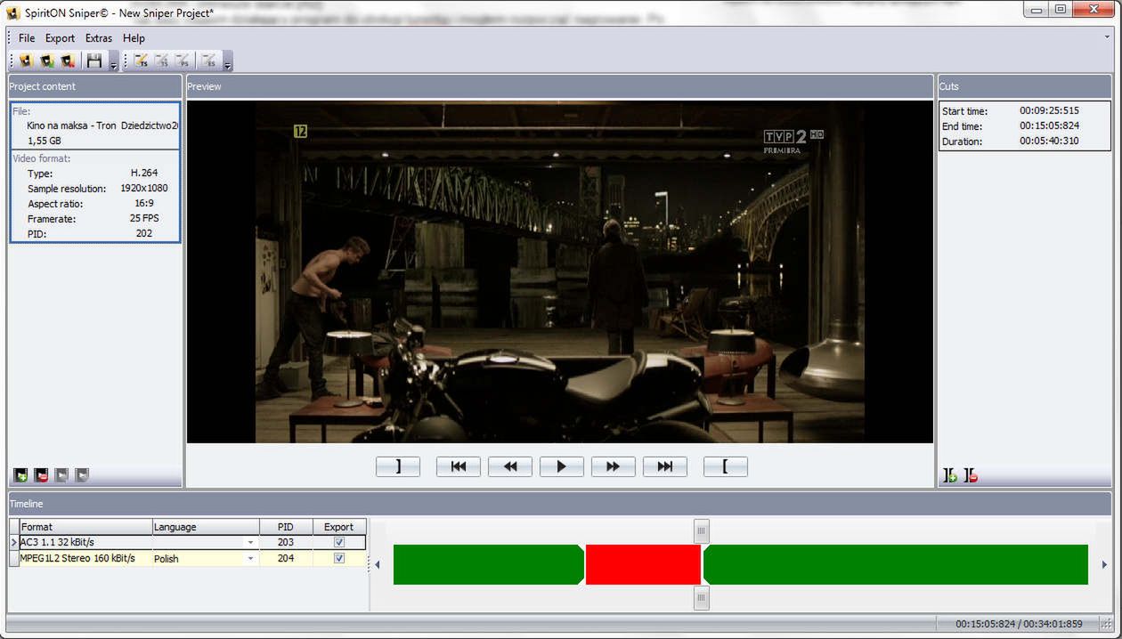Image resolution: width=1122 pixels, height=639 pixels.
Task: Delete a cut with the red-minus bracket icon
Action: coord(971,476)
